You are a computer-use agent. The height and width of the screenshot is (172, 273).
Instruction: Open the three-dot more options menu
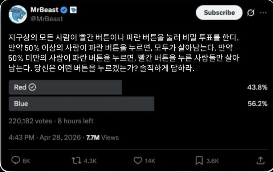coord(263,13)
